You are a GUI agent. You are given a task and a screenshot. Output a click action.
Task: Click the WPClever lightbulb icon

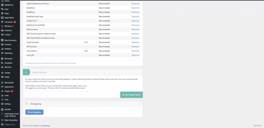point(2,26)
